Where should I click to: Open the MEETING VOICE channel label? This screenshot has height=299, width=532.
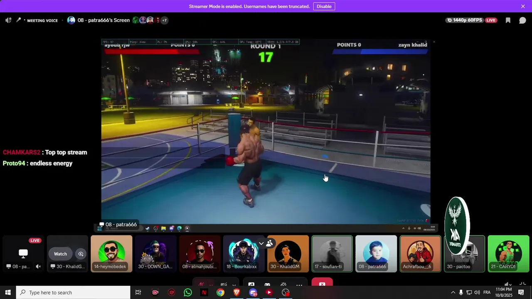click(x=42, y=20)
